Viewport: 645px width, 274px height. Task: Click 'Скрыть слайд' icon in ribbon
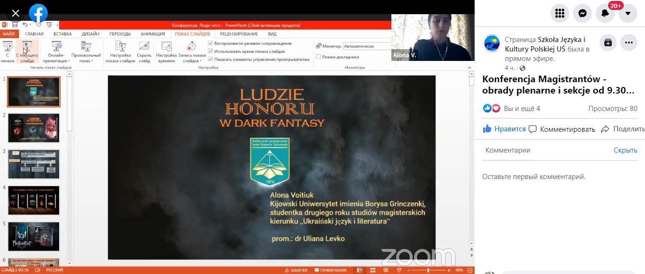point(144,52)
